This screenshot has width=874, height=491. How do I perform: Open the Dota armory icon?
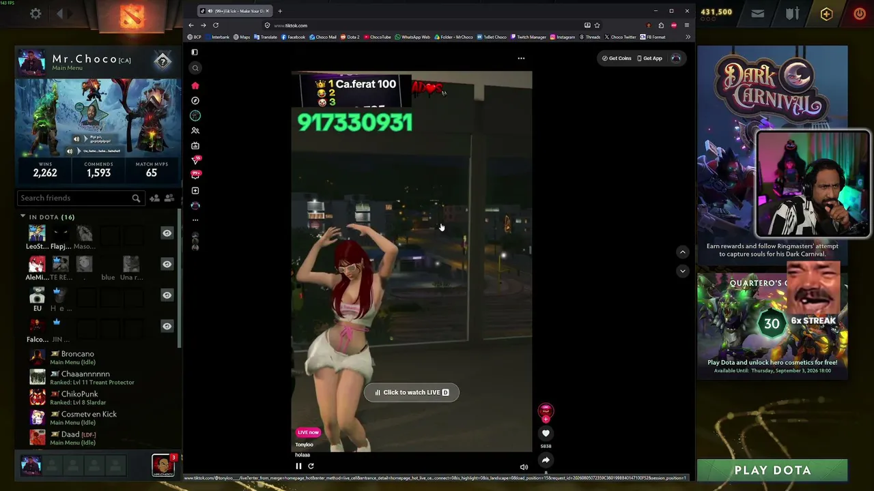tap(792, 14)
